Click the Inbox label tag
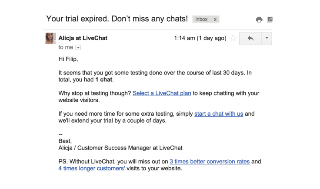The image size is (320, 189). pos(201,20)
